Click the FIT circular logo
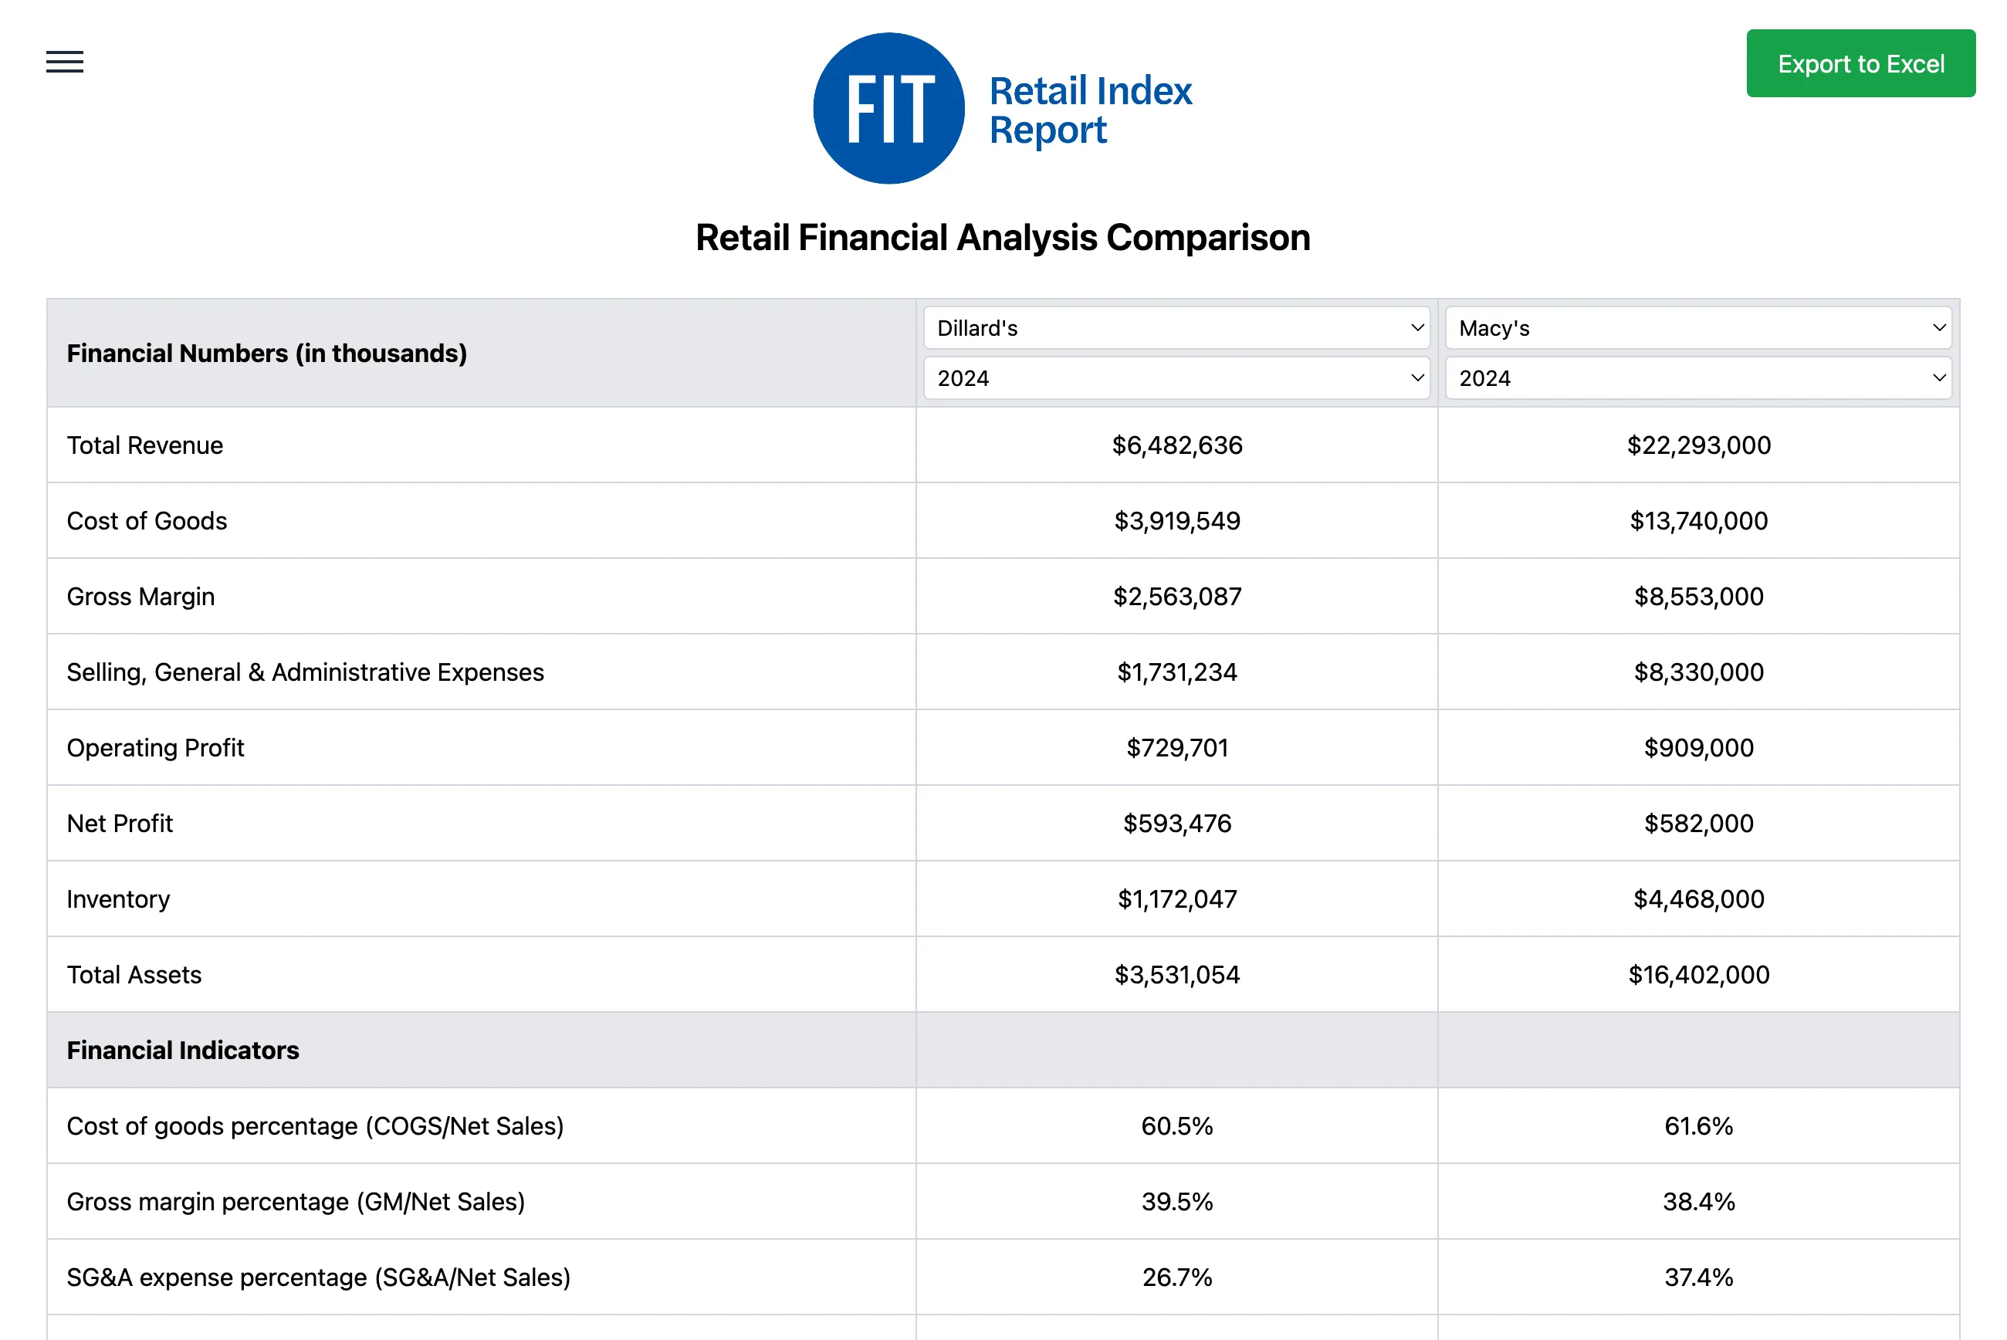Screen dimensions: 2007x1340 click(x=888, y=109)
